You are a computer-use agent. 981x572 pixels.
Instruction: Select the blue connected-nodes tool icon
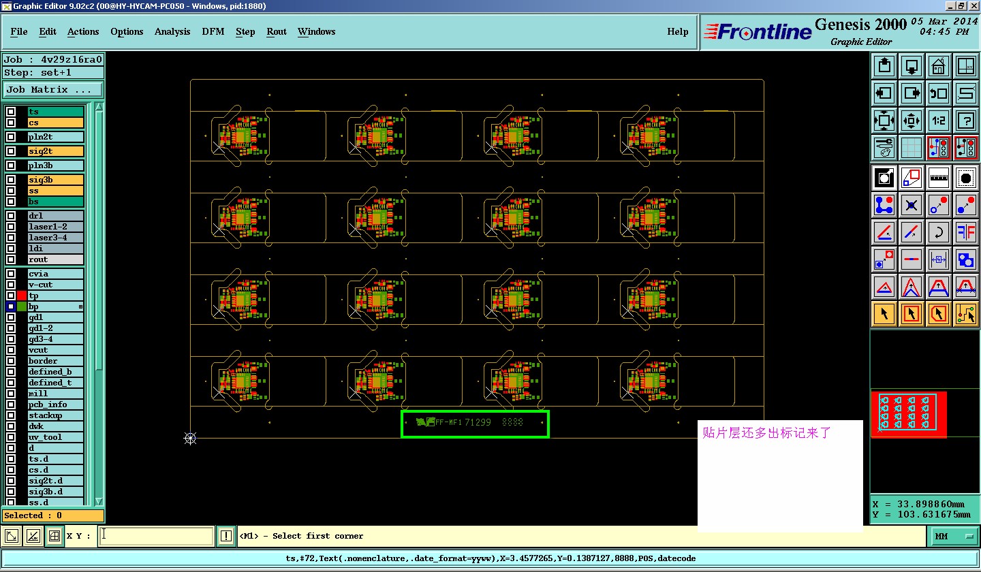point(884,205)
